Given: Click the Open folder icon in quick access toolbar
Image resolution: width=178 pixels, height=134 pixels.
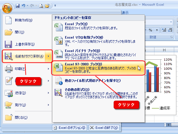Looking at the screenshot, I should 47,6.
